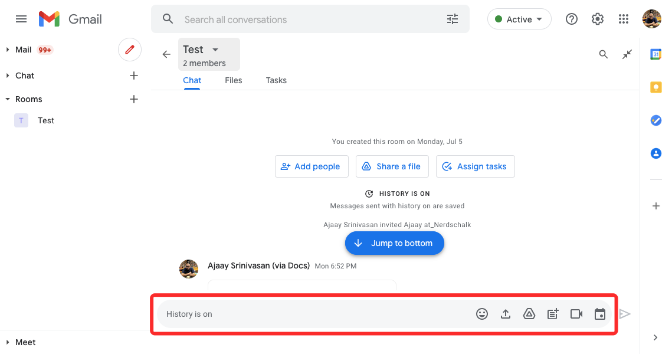
Task: Click the message input field
Action: coord(313,314)
